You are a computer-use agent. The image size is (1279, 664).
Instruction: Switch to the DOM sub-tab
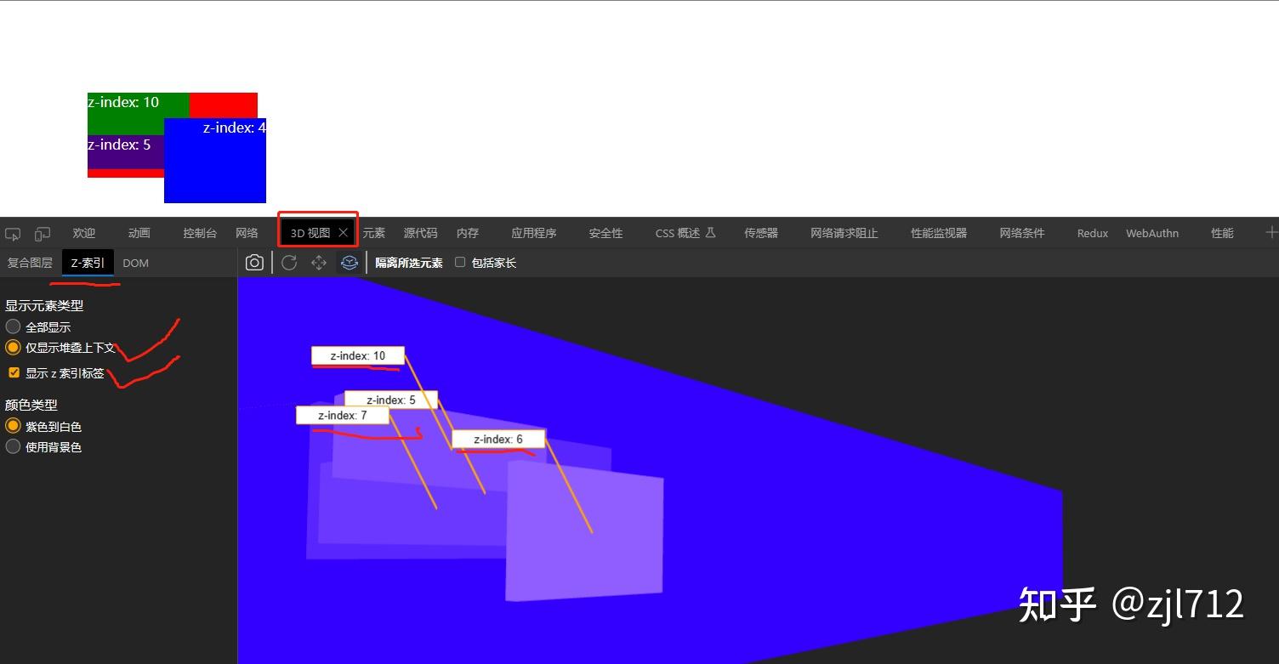135,263
